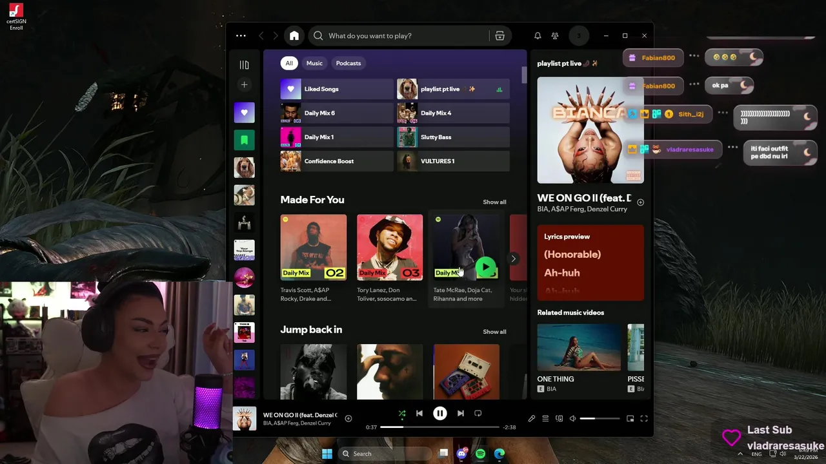This screenshot has height=464, width=826.
Task: Open Connect to a device icon
Action: tap(559, 418)
